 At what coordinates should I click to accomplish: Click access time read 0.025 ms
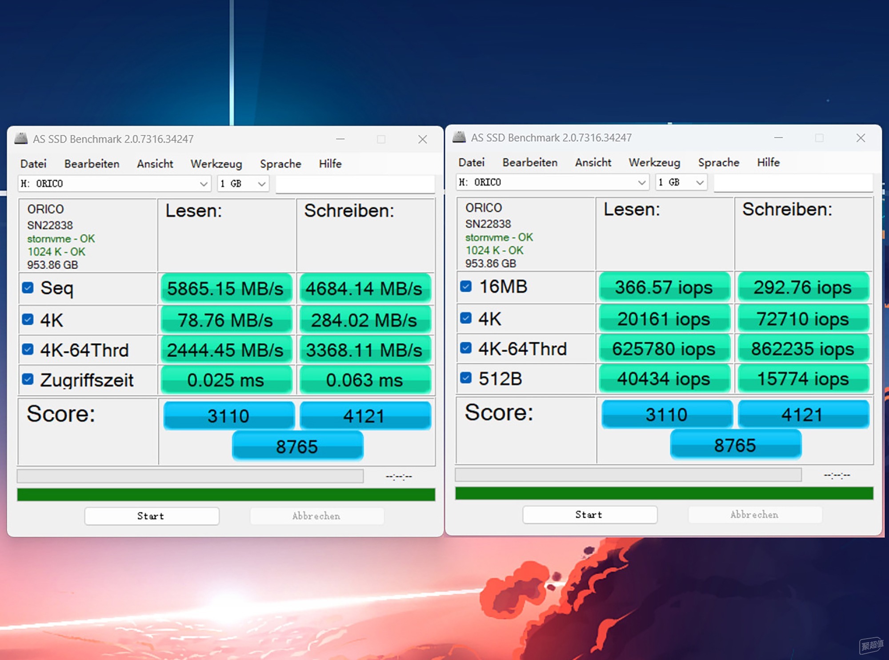click(x=226, y=380)
